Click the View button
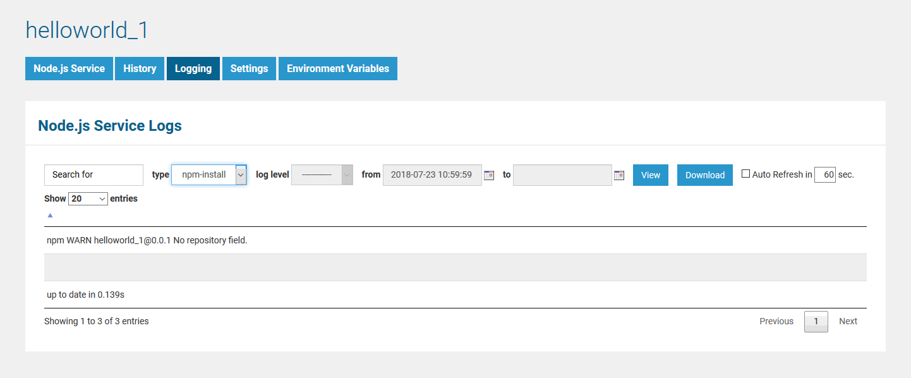 651,175
